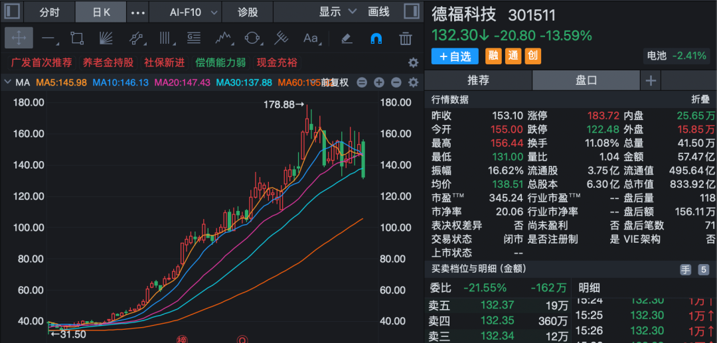Select the golden ratio lines tool
The width and height of the screenshot is (717, 343).
pos(195,38)
